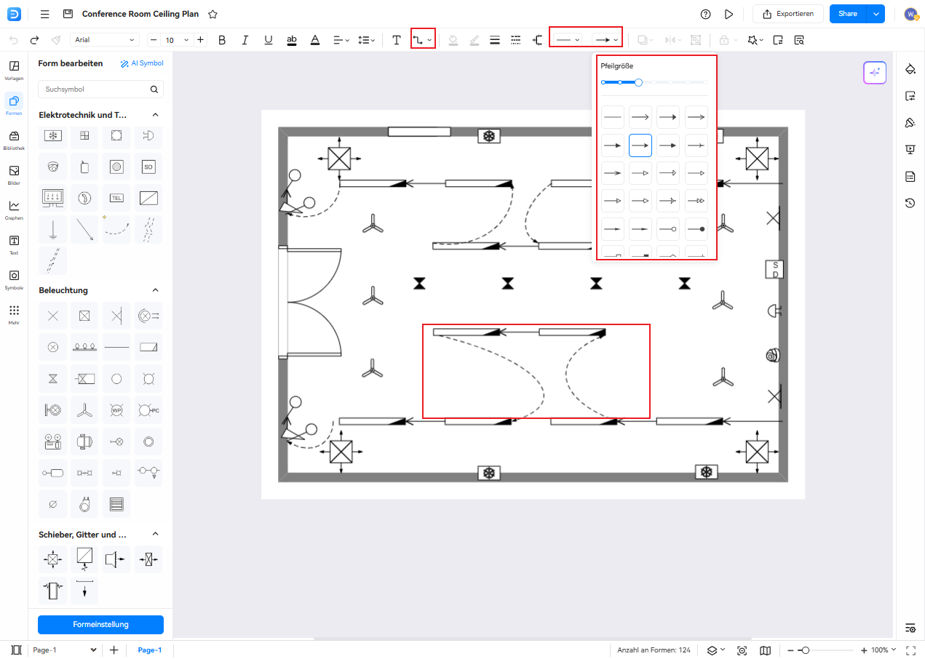The width and height of the screenshot is (925, 659).
Task: Toggle italic text formatting
Action: (x=245, y=40)
